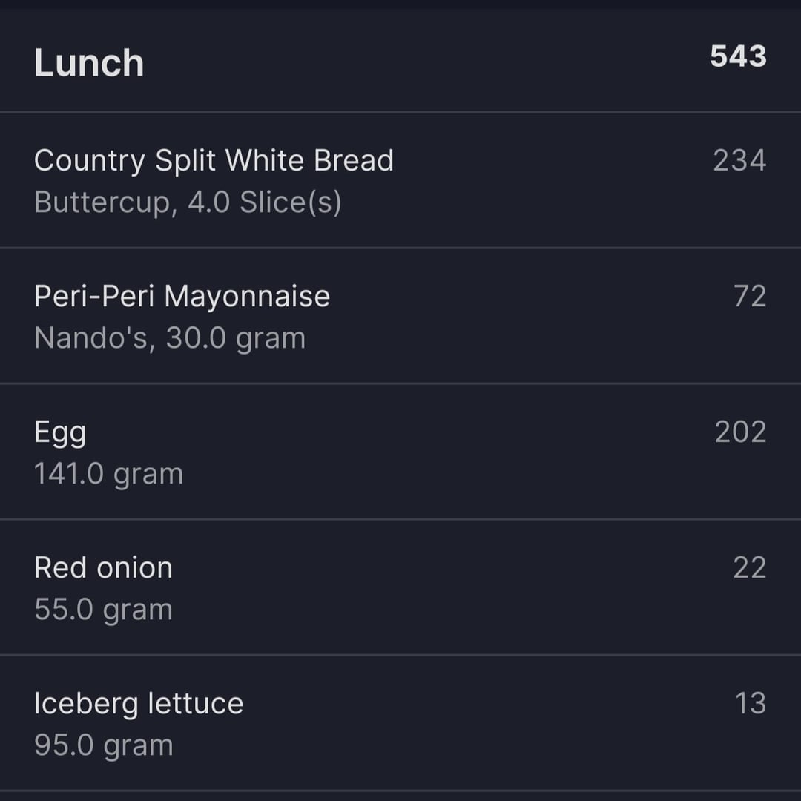Select the Lunch total 543 calories
The height and width of the screenshot is (801, 801).
[x=738, y=56]
